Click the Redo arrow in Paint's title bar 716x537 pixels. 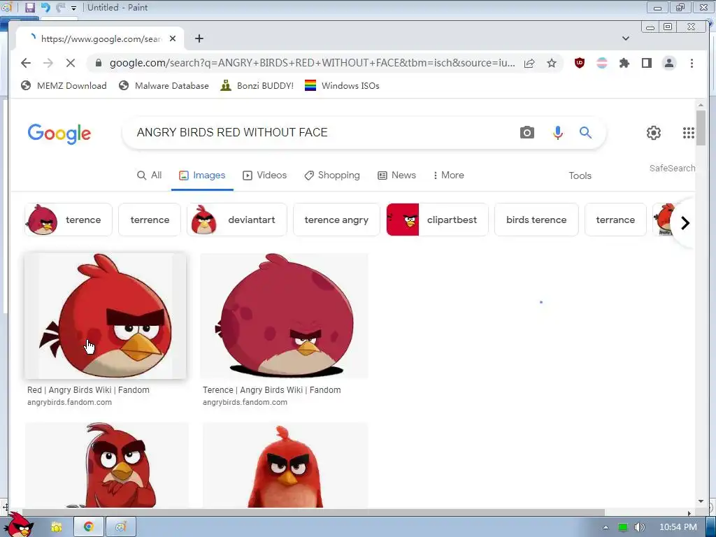pos(60,7)
